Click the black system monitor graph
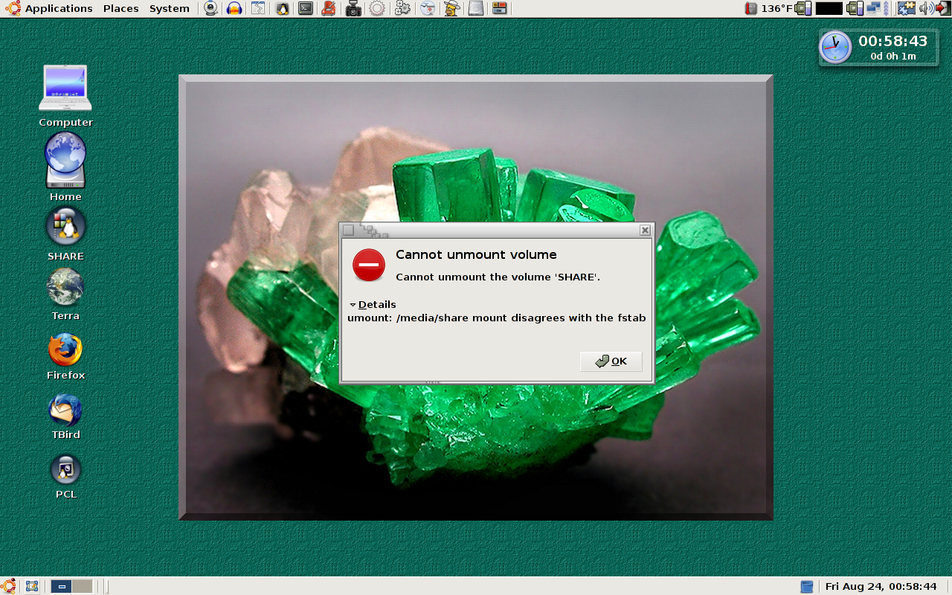This screenshot has height=595, width=952. coord(829,8)
